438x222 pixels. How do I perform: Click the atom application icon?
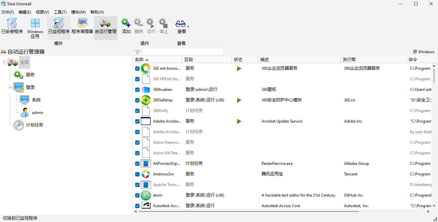[x=146, y=195]
